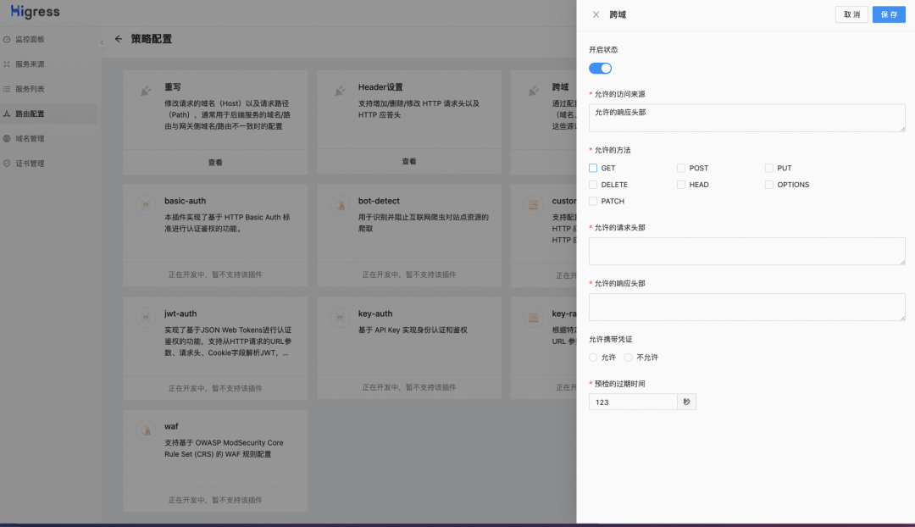Click the 取消 button
915x527 pixels.
851,14
